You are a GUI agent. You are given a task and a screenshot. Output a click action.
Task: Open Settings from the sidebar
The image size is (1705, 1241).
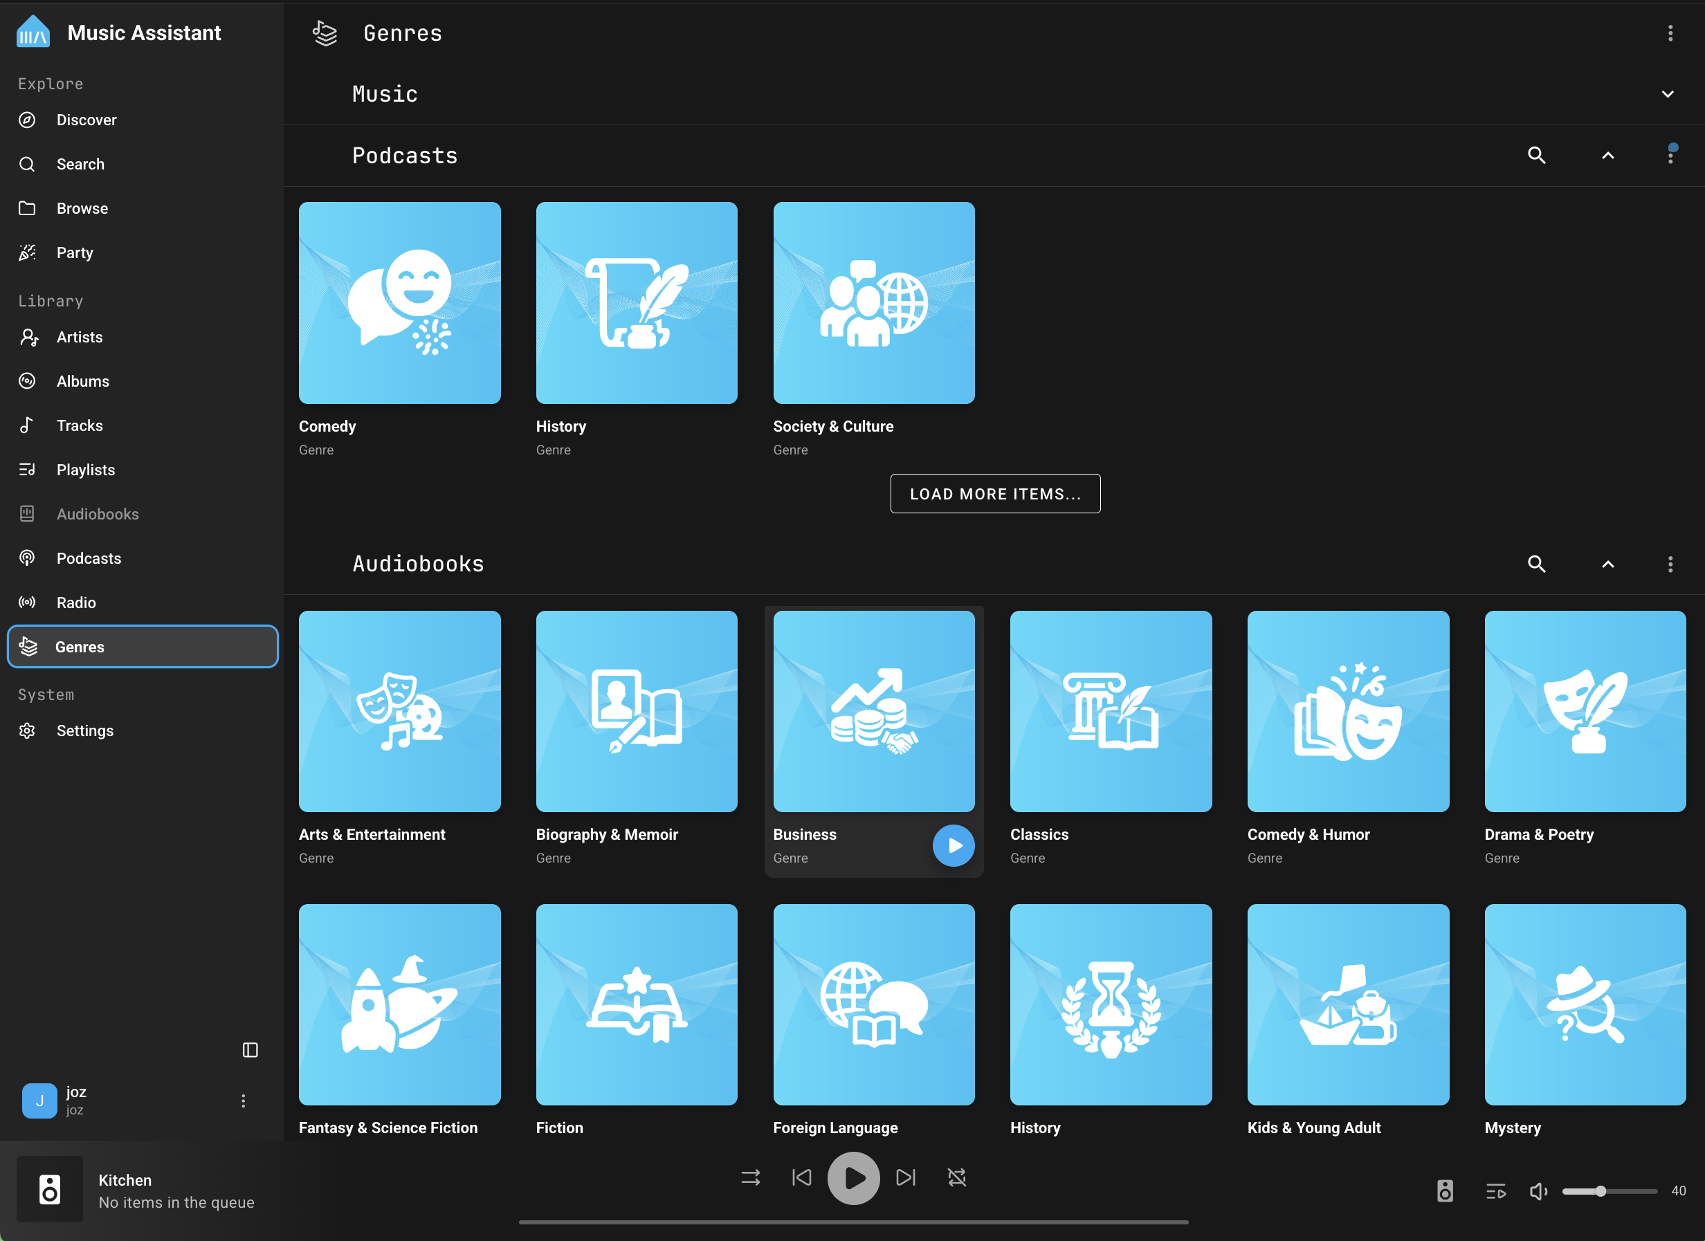tap(142, 730)
